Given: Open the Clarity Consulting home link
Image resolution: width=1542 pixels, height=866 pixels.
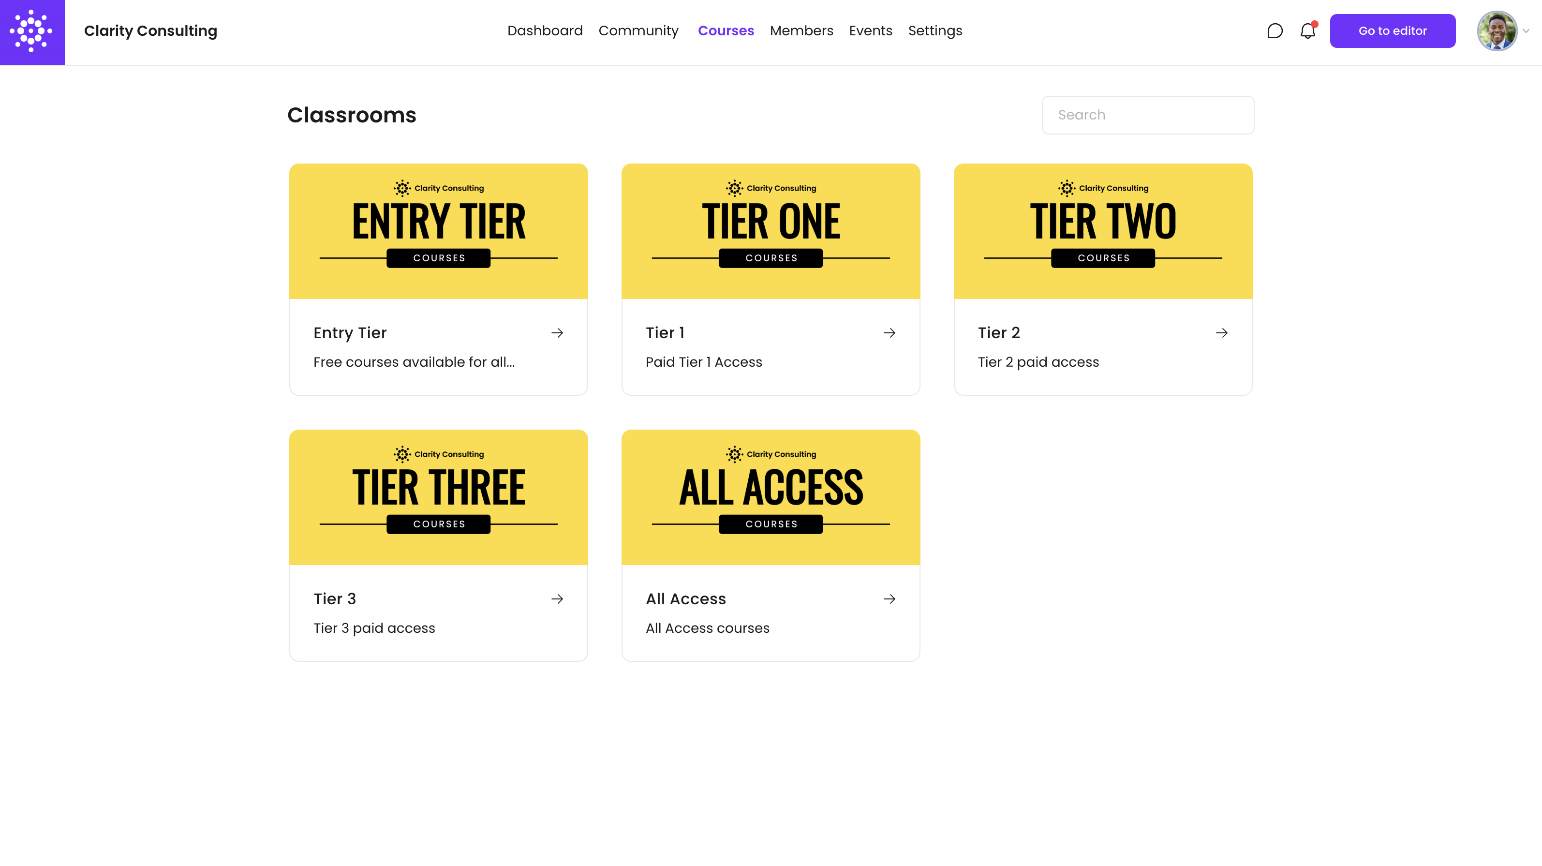Looking at the screenshot, I should 150,31.
